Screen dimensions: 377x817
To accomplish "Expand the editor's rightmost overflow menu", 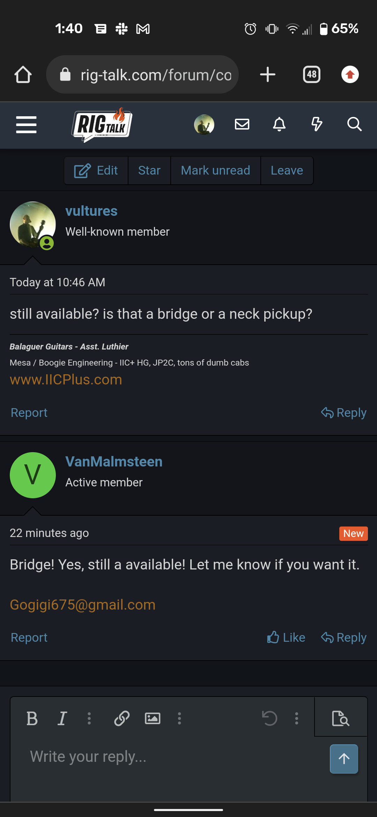I will (297, 719).
